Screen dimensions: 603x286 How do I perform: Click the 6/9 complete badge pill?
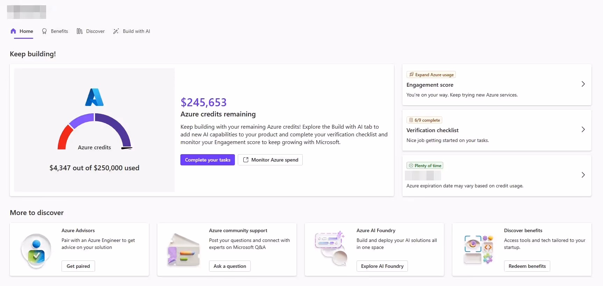click(x=424, y=120)
